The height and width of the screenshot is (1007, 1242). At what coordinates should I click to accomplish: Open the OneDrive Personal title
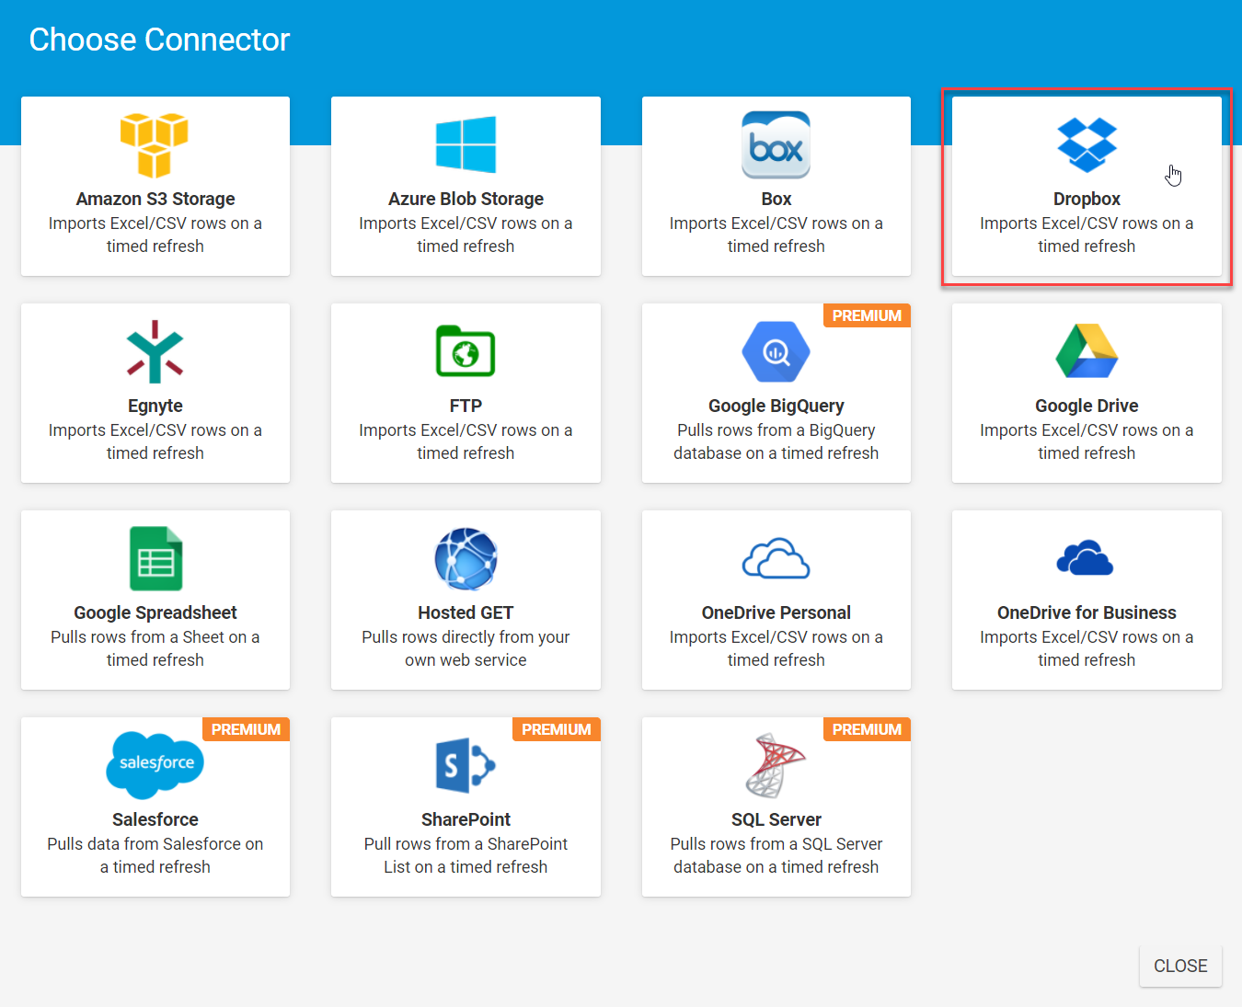(776, 612)
